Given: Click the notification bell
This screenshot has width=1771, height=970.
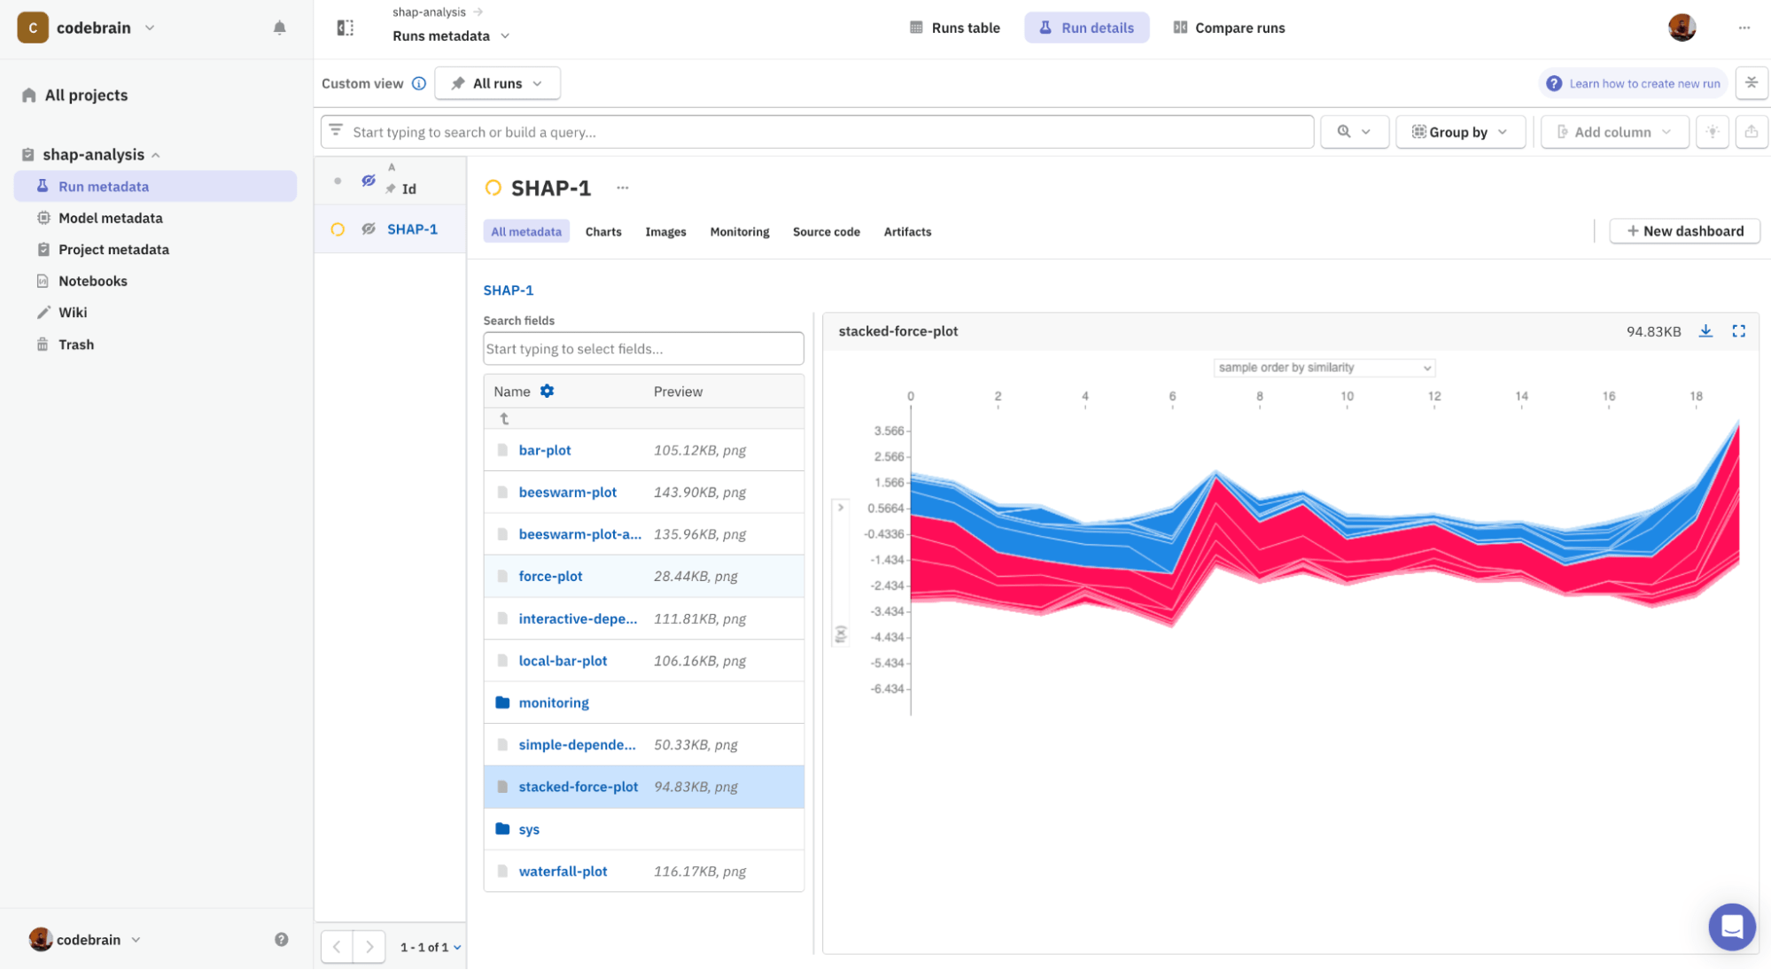Looking at the screenshot, I should (279, 27).
